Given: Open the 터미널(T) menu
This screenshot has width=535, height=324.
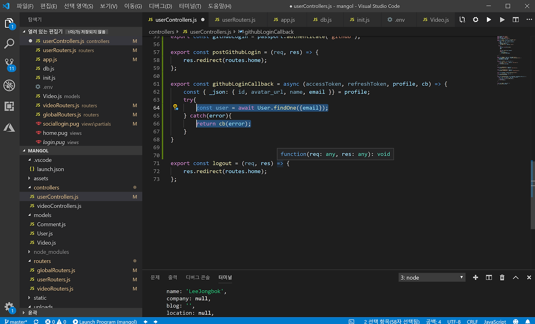Looking at the screenshot, I should click(x=190, y=6).
